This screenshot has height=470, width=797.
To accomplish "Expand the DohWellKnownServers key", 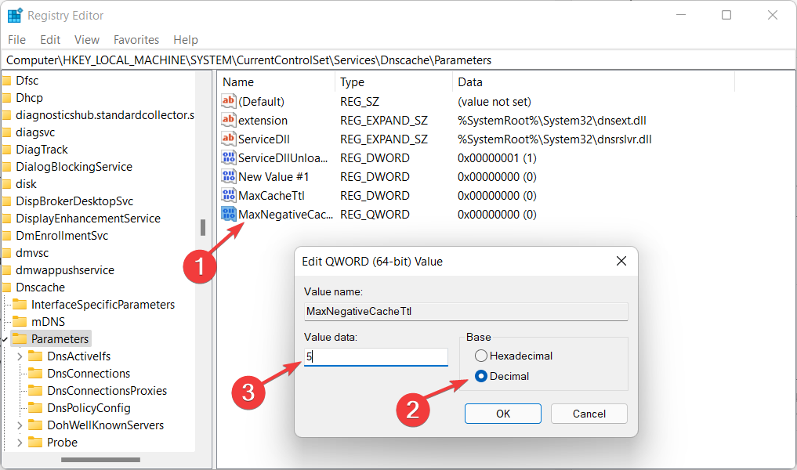I will pyautogui.click(x=20, y=425).
